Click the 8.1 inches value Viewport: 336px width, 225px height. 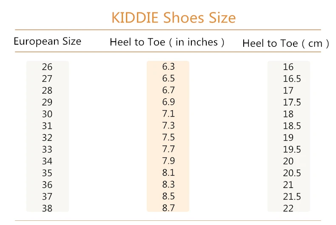tap(168, 173)
